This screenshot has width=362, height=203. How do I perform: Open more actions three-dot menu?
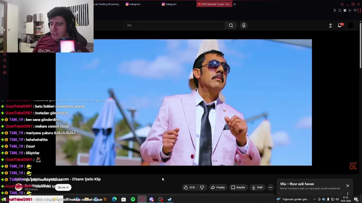coord(270,187)
